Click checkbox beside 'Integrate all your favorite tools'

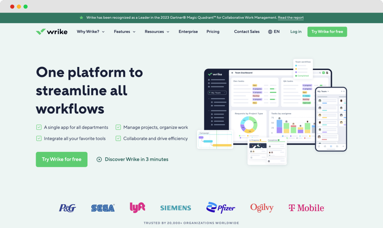[39, 138]
